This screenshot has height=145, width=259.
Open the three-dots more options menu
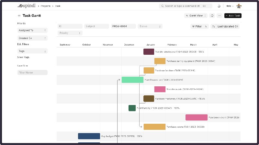[220, 15]
